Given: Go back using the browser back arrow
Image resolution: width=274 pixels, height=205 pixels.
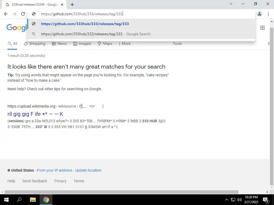Looking at the screenshot, I should pos(6,14).
